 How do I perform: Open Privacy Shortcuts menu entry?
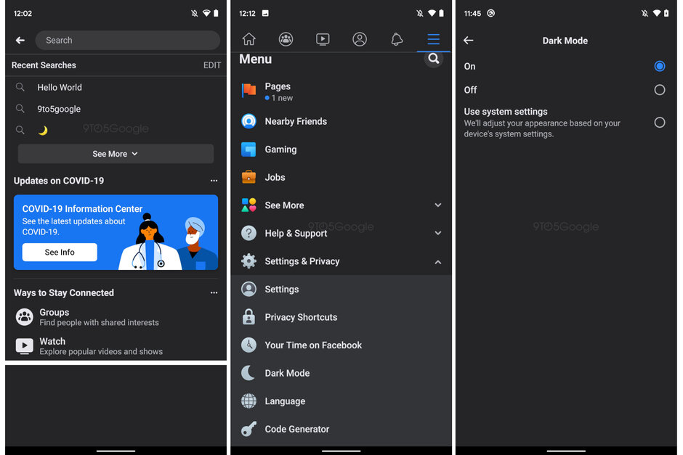300,317
